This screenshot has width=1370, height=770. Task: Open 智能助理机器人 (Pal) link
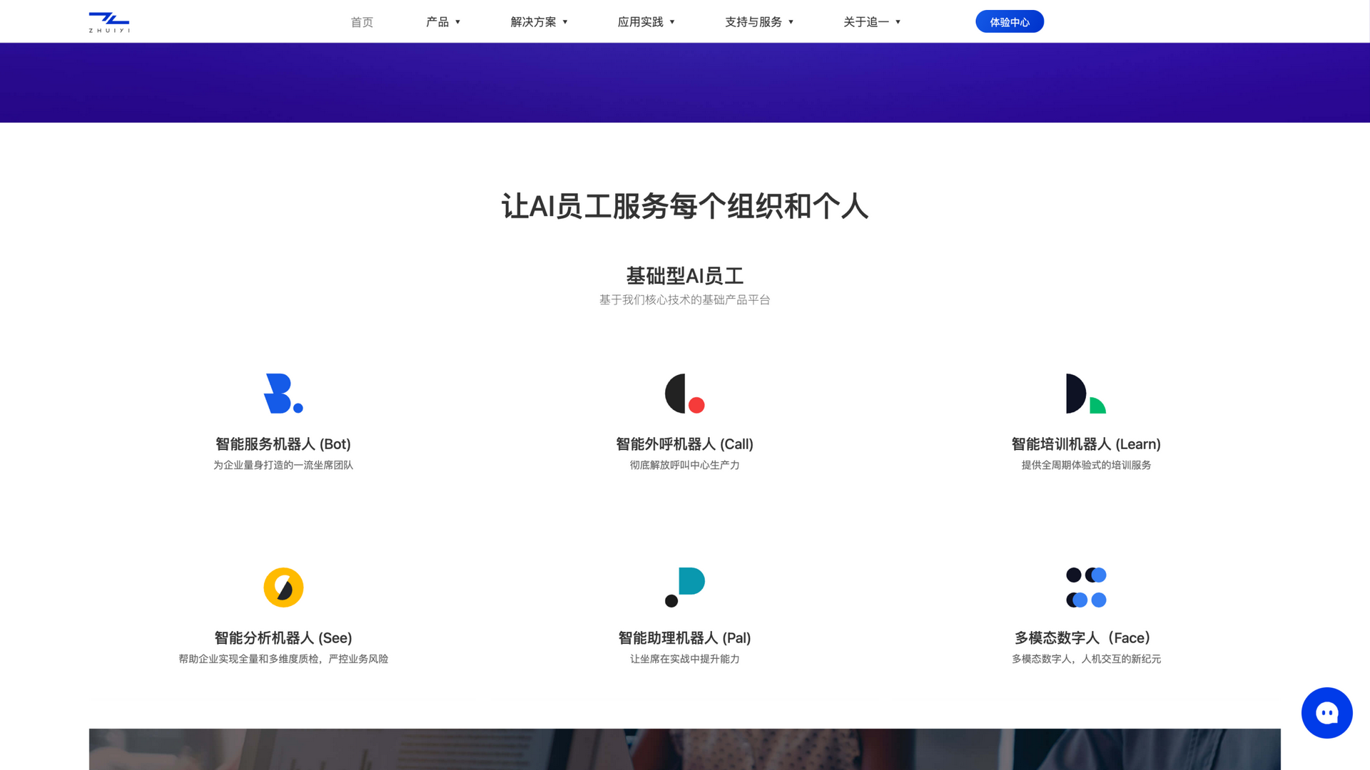(x=685, y=638)
